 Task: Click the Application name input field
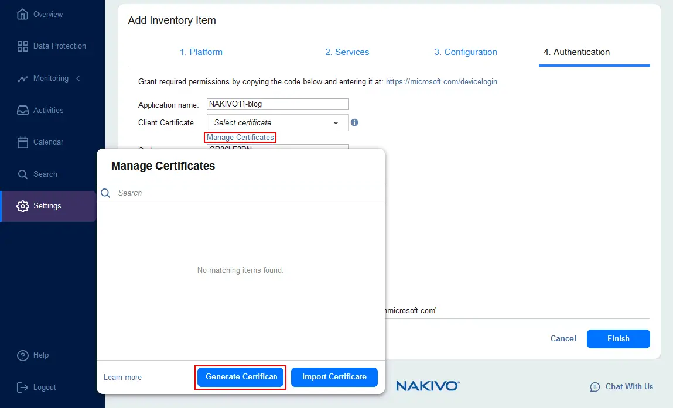pos(277,104)
